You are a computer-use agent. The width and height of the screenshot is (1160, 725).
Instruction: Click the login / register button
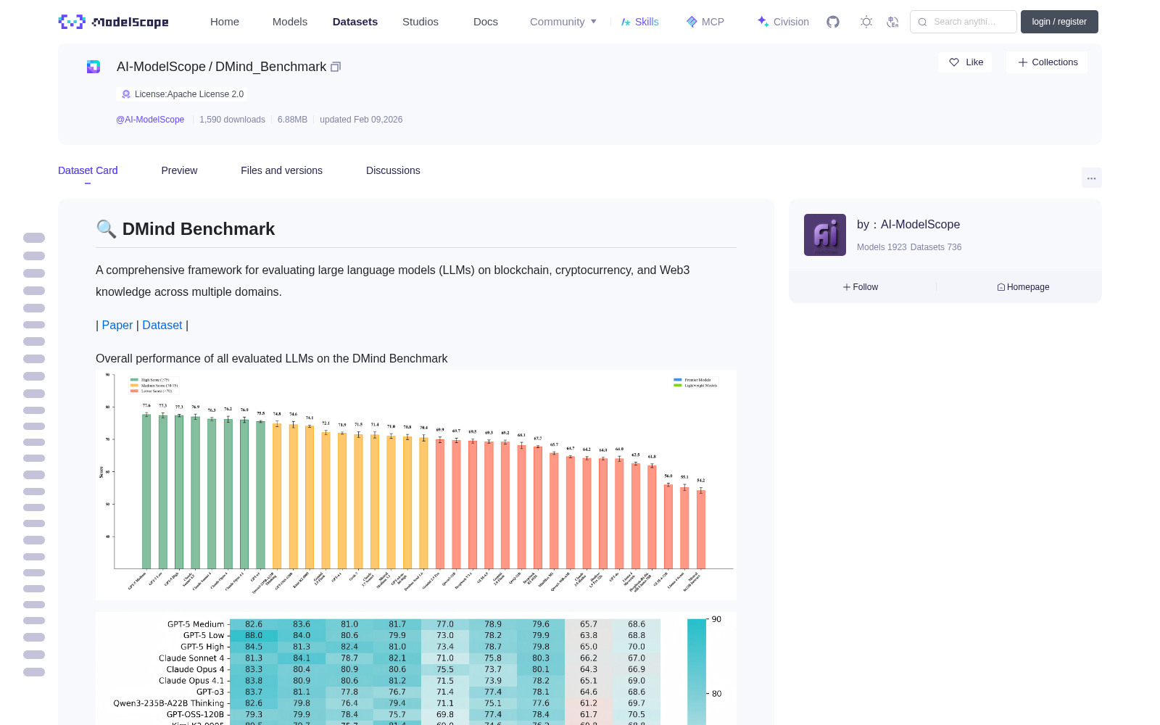point(1059,22)
